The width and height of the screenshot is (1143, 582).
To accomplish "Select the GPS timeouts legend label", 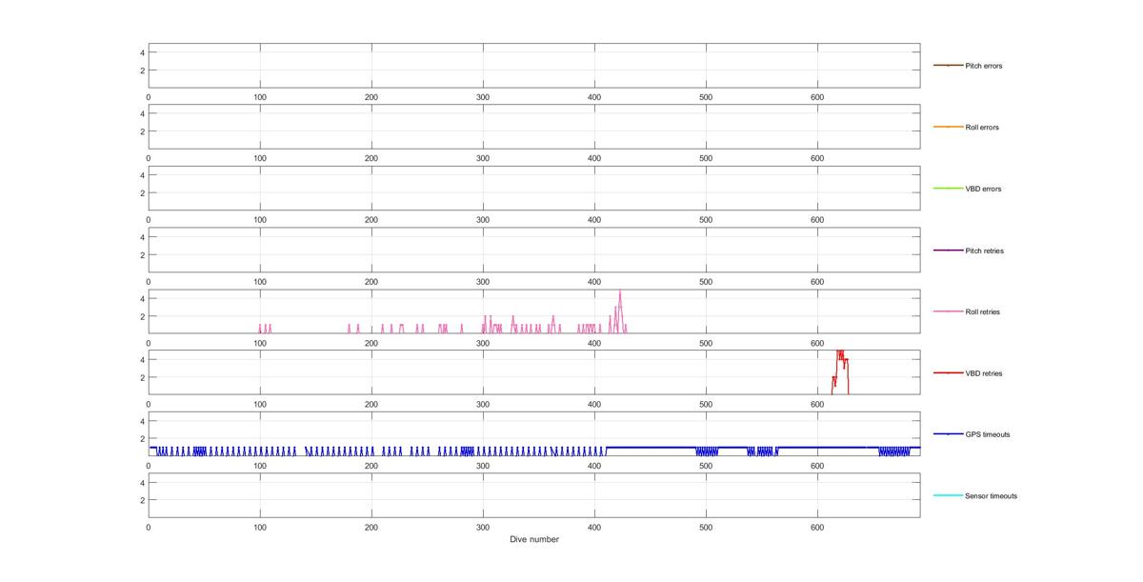I will coord(987,434).
